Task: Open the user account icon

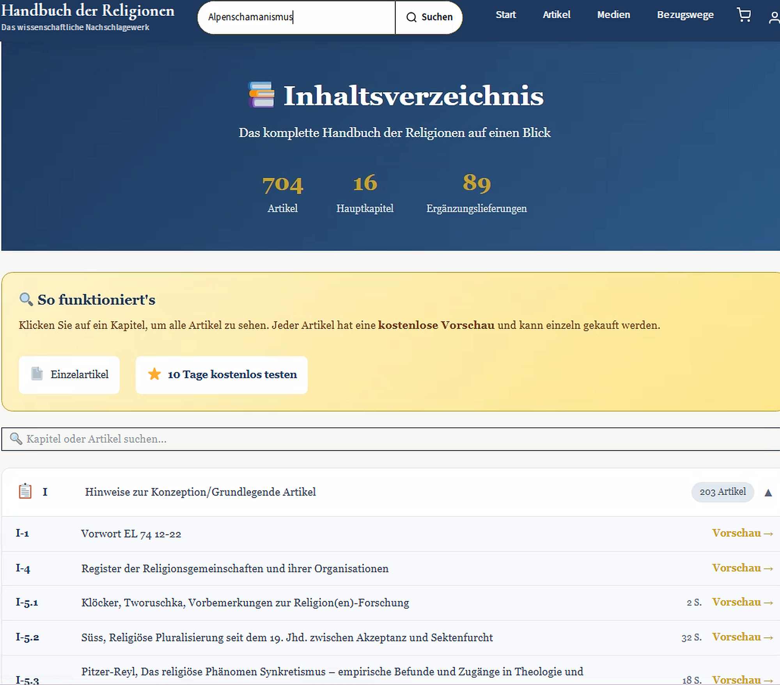Action: pos(774,17)
